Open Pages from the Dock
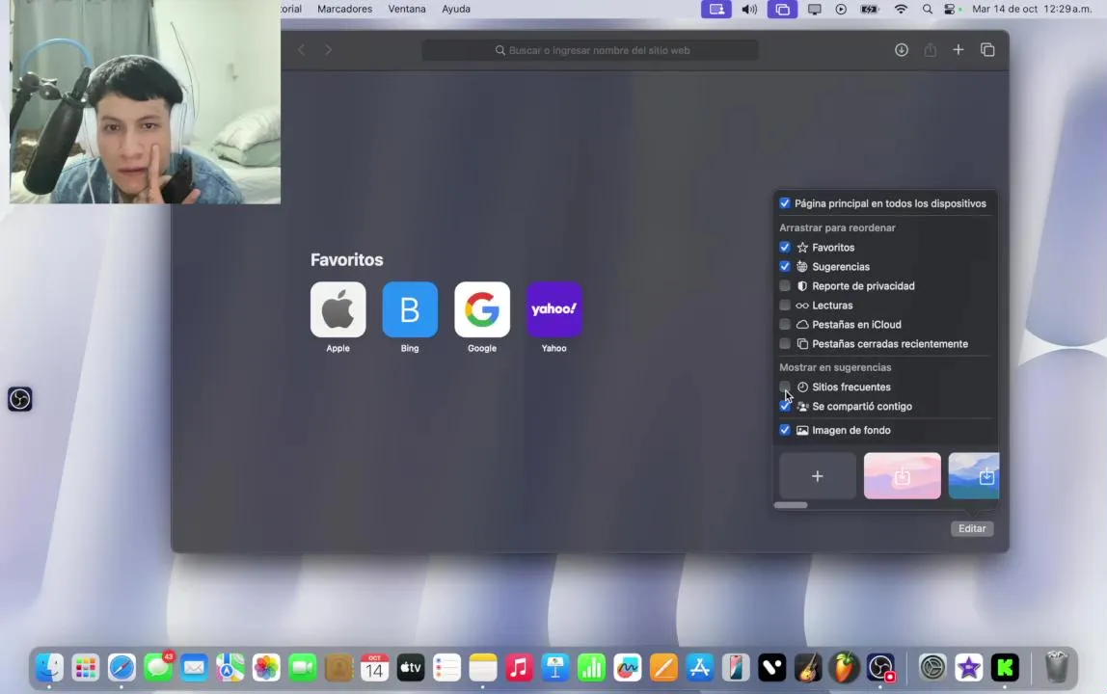1107x694 pixels. coord(663,667)
